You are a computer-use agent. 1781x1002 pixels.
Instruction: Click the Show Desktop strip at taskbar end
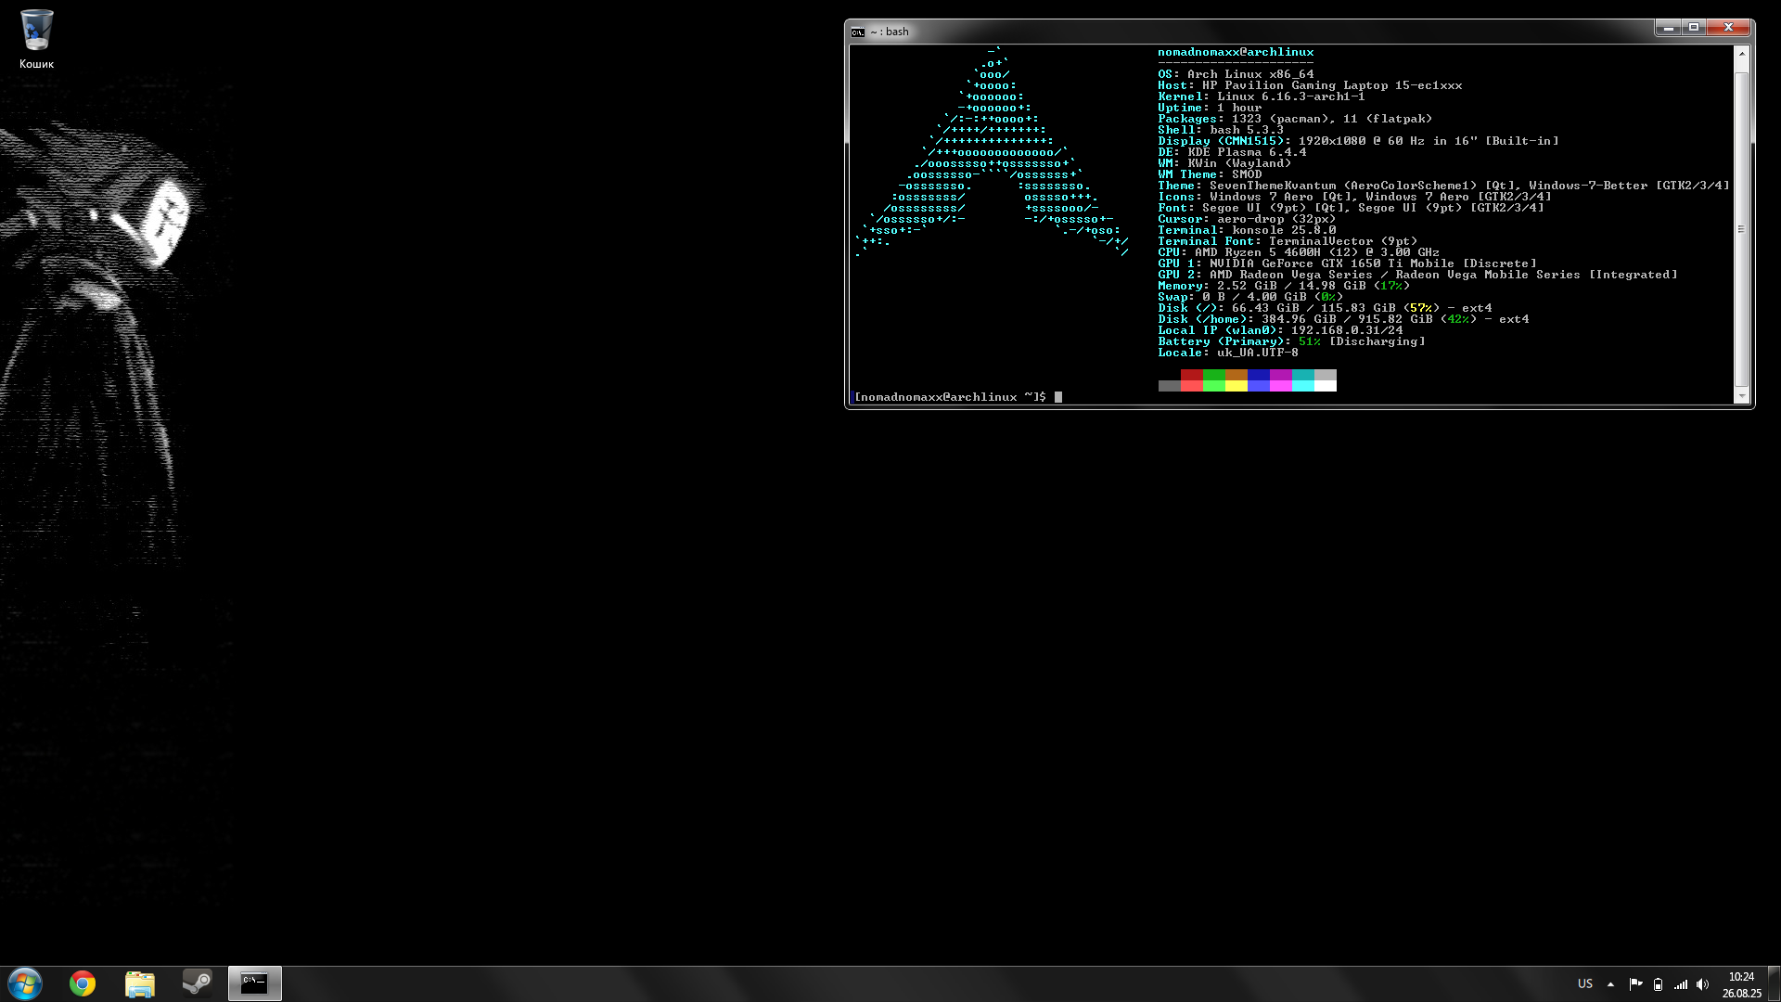(1774, 984)
